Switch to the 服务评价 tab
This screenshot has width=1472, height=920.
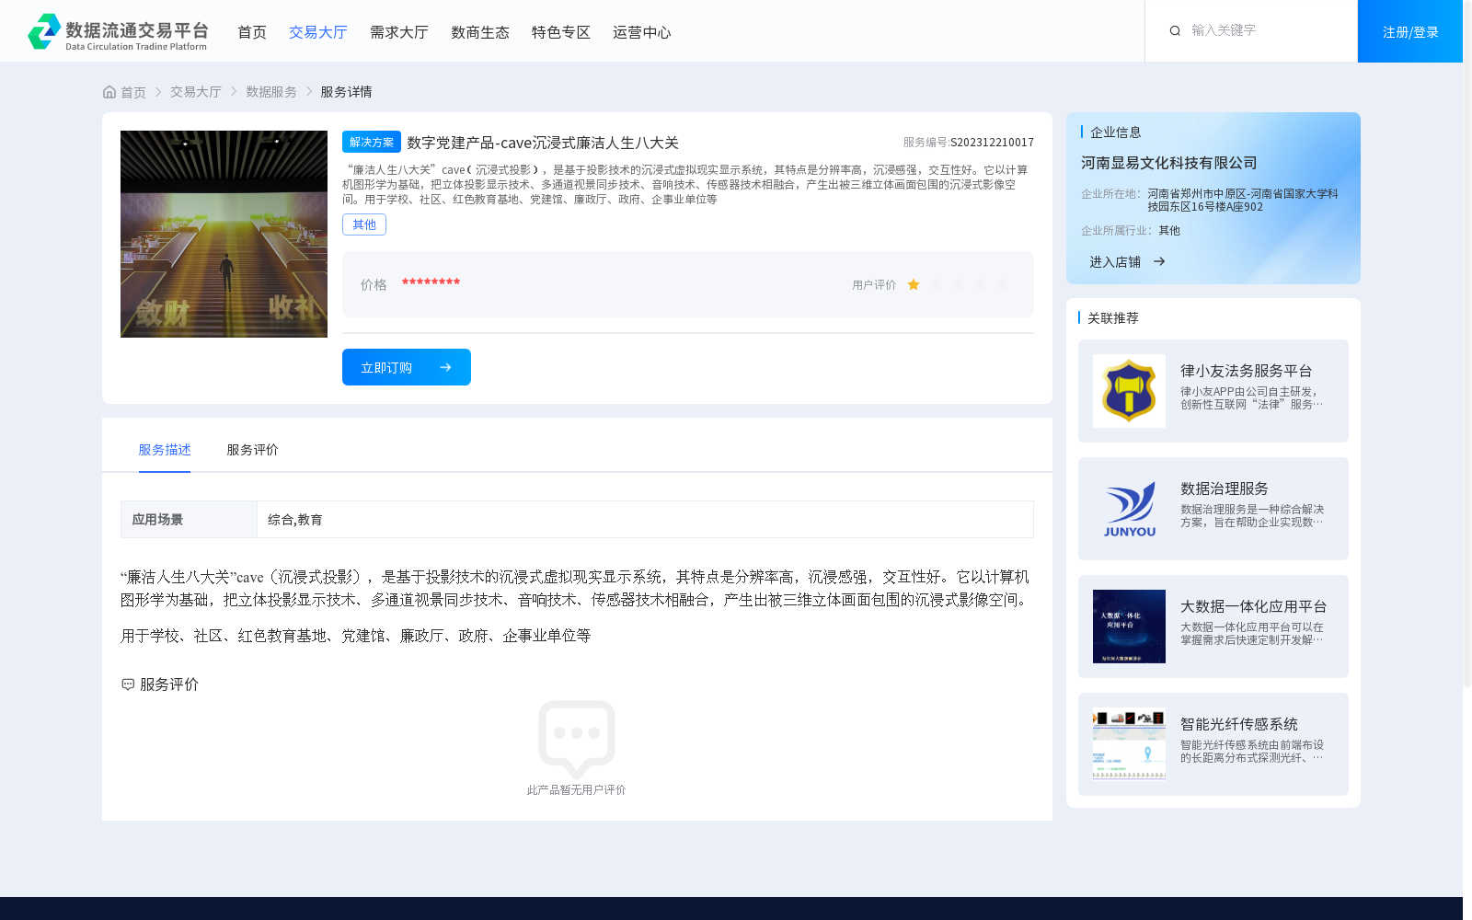tap(253, 450)
